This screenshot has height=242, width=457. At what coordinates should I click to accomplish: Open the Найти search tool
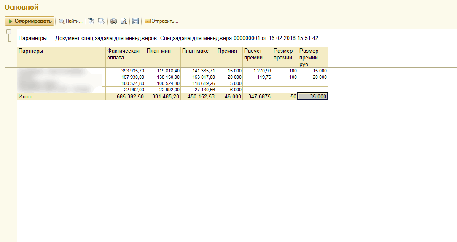(x=70, y=21)
